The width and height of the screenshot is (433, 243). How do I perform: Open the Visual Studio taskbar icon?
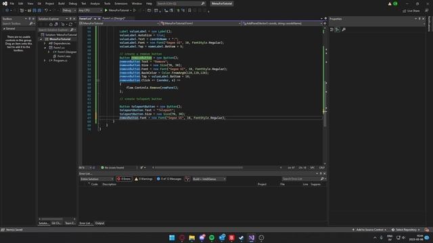[252, 238]
